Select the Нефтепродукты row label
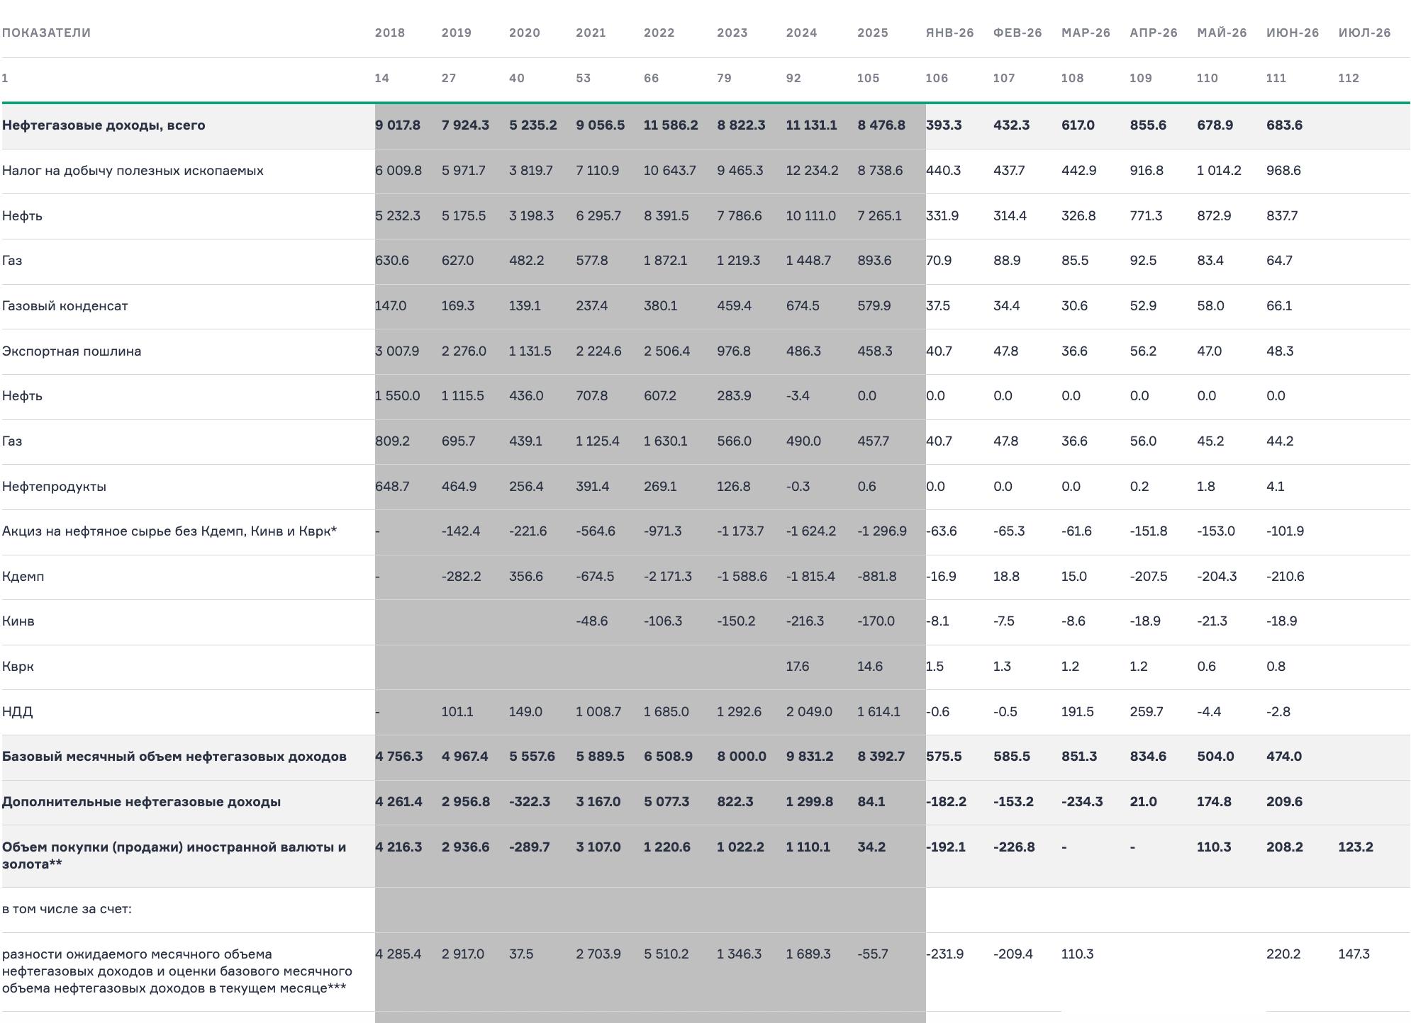Image resolution: width=1411 pixels, height=1023 pixels. click(54, 487)
